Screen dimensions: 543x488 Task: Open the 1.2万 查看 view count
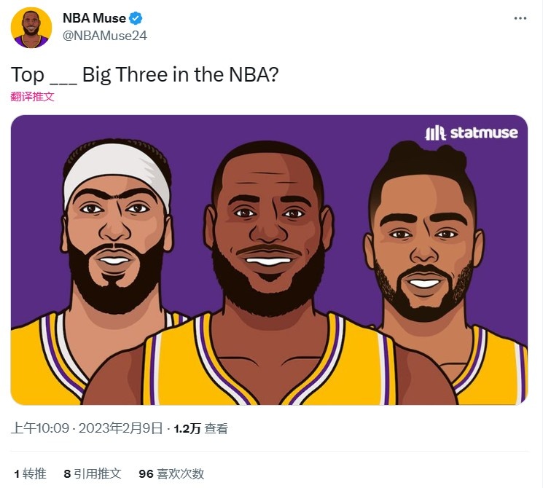point(200,428)
